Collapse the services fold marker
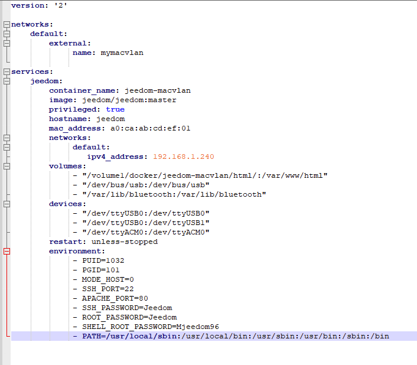This screenshot has height=365, width=417. pos(7,71)
